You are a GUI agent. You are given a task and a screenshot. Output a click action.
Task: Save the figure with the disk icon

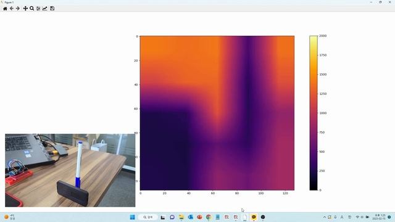tap(52, 8)
